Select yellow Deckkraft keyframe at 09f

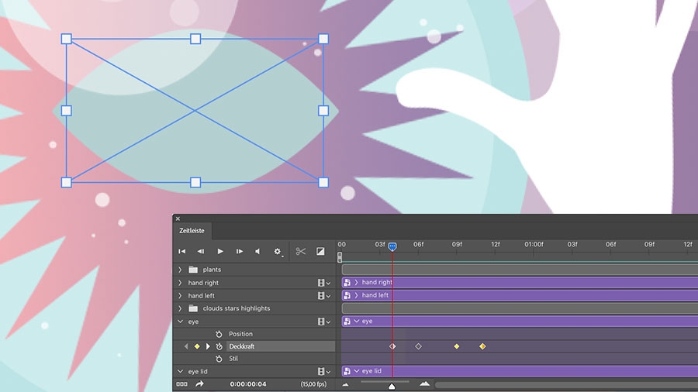457,346
